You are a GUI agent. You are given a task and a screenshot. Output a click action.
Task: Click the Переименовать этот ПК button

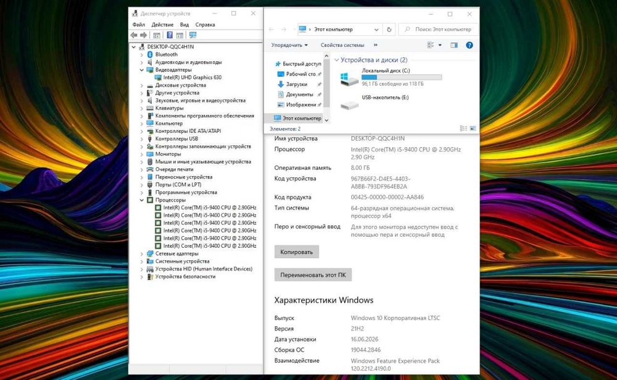(313, 275)
